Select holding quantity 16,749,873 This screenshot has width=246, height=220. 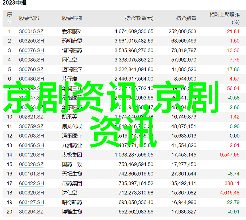point(184,117)
